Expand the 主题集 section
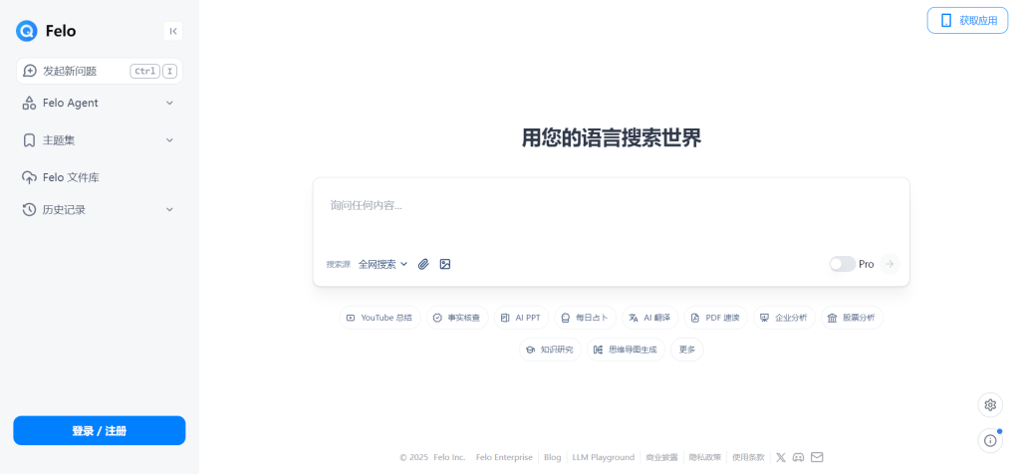Screen dimensions: 1020x474 99,139
